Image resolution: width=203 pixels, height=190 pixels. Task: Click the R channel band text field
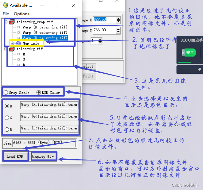(x=49, y=105)
